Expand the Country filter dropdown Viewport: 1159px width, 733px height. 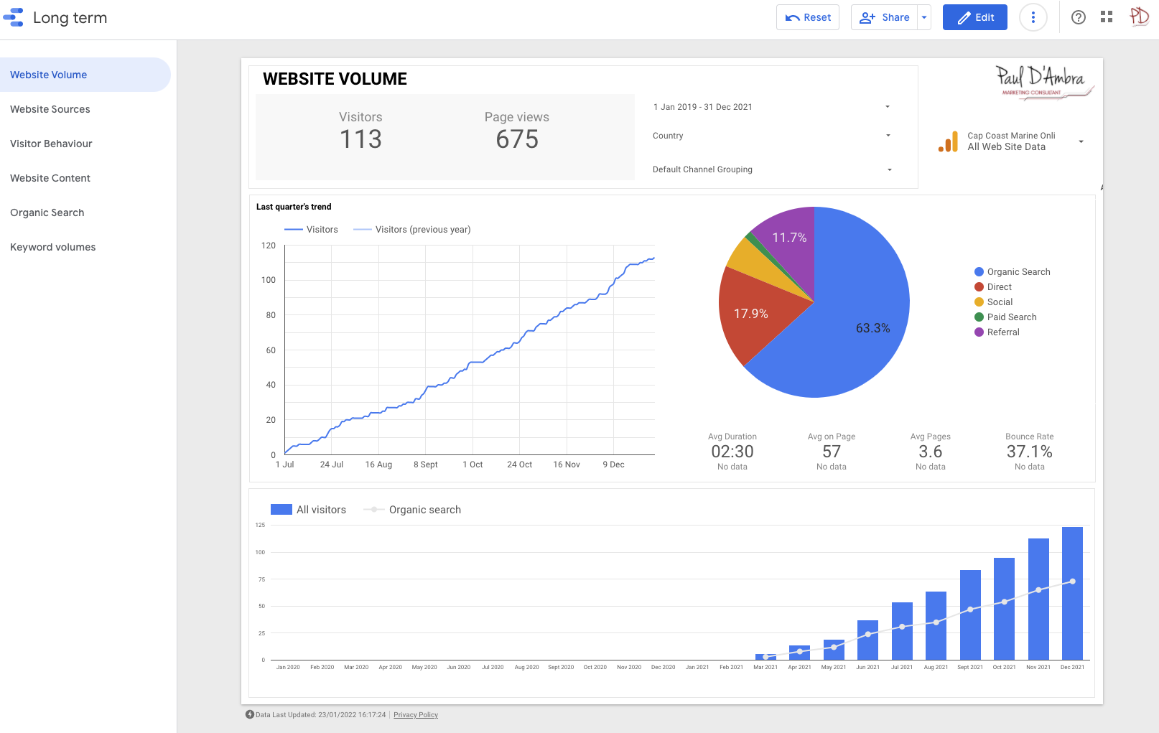pyautogui.click(x=772, y=136)
